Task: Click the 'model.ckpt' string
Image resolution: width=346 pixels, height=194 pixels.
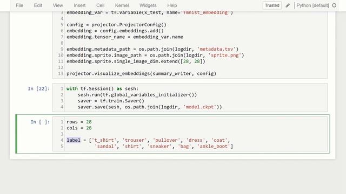Action: point(200,107)
